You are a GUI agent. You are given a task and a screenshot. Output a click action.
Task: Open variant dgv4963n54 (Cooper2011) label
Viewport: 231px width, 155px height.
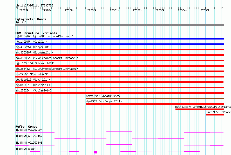pos(104,101)
